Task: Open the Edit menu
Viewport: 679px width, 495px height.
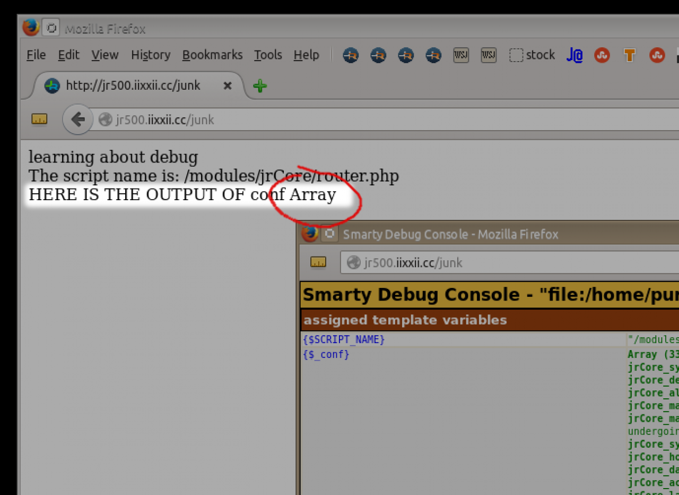Action: 68,55
